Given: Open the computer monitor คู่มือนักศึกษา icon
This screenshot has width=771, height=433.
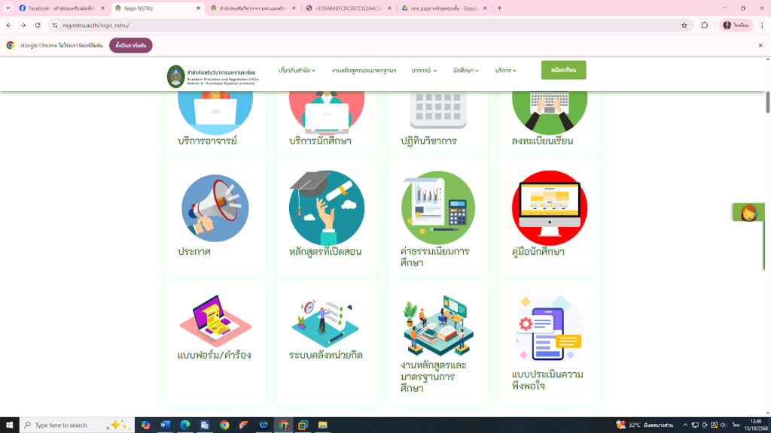Looking at the screenshot, I should [549, 208].
